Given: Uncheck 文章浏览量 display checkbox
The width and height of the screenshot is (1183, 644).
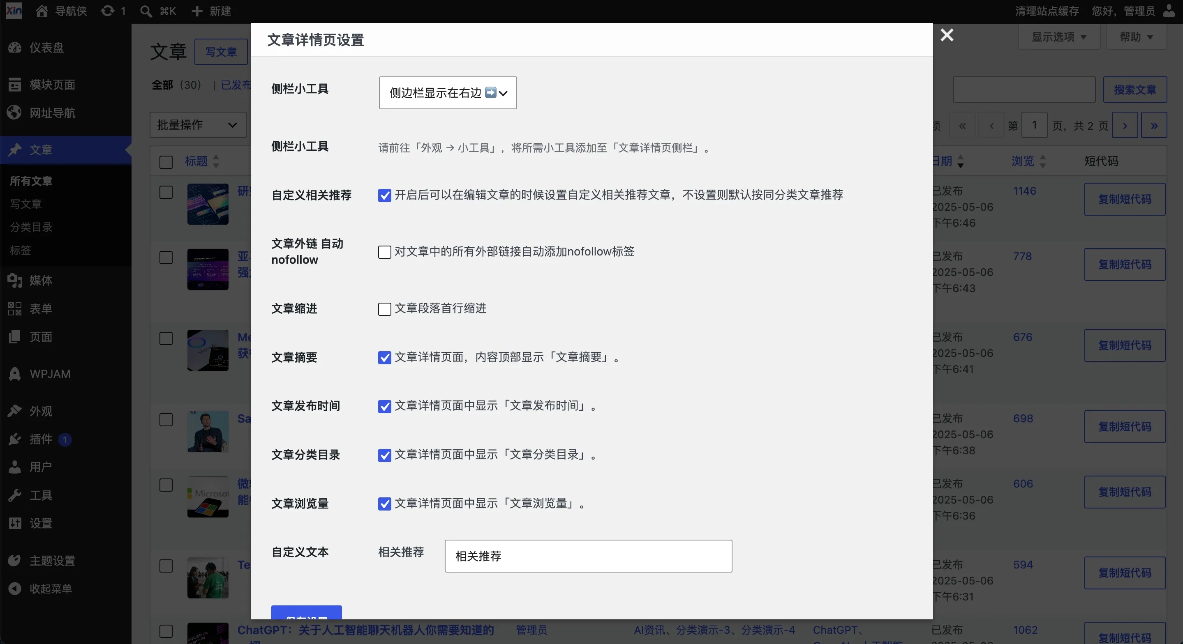Looking at the screenshot, I should pyautogui.click(x=384, y=504).
